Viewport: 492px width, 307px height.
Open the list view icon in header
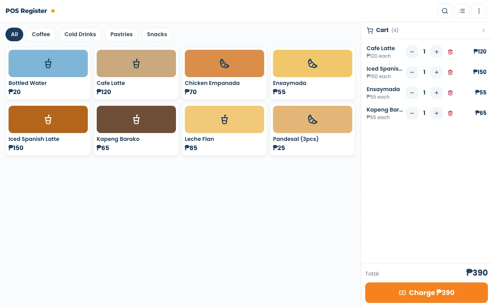pos(462,11)
